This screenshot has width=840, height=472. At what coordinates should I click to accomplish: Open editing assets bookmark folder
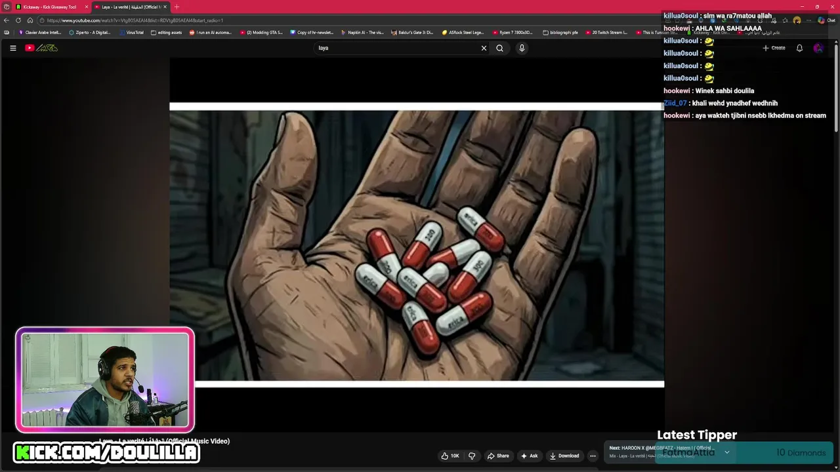(x=166, y=32)
